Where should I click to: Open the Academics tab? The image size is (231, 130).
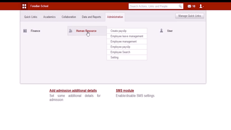click(x=49, y=17)
